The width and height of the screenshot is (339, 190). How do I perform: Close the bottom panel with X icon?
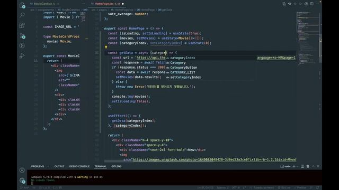pos(318,166)
